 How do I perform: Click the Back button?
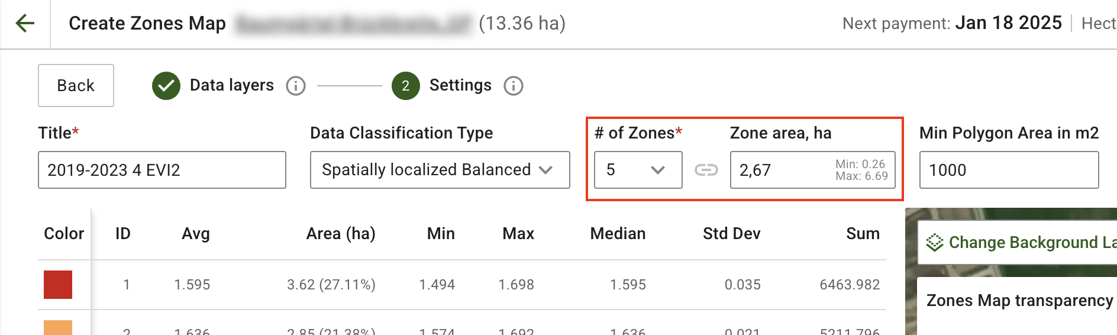point(76,85)
